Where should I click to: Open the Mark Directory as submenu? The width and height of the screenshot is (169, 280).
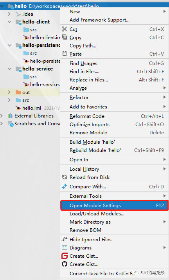[114, 222]
